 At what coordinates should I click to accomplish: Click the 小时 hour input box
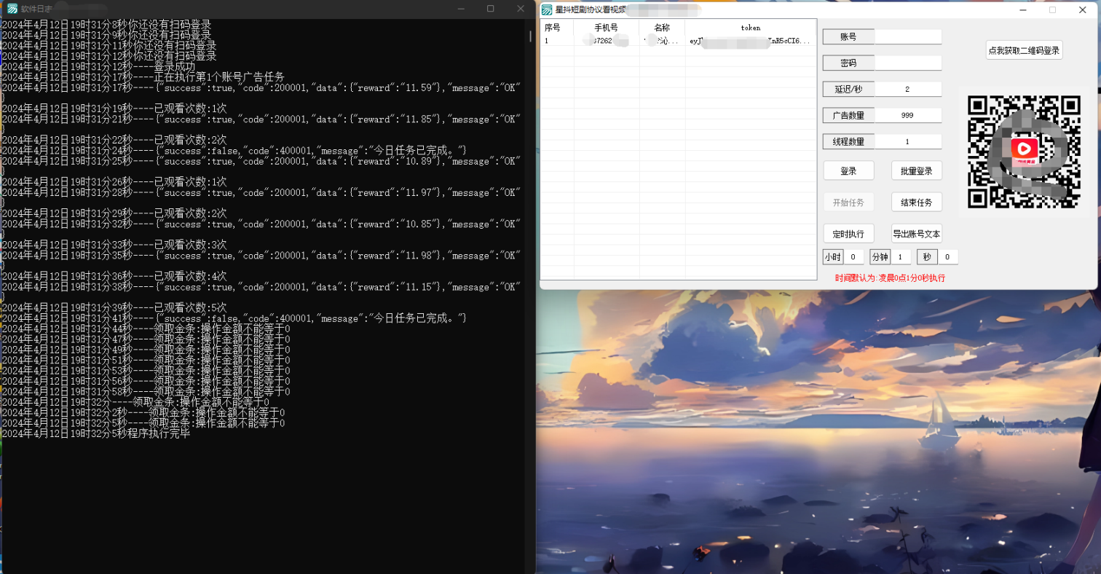[x=853, y=257]
